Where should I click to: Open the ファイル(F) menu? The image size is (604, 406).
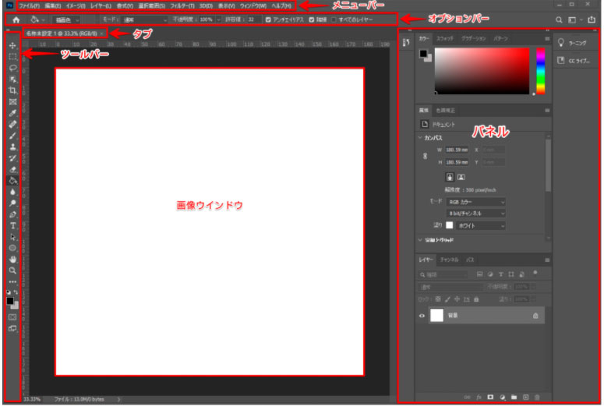pos(29,5)
